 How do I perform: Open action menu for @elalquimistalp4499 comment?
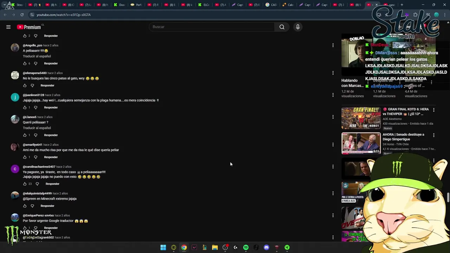[x=333, y=193]
